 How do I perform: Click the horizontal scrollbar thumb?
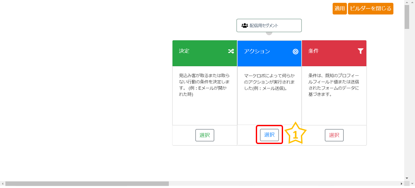(x=87, y=184)
